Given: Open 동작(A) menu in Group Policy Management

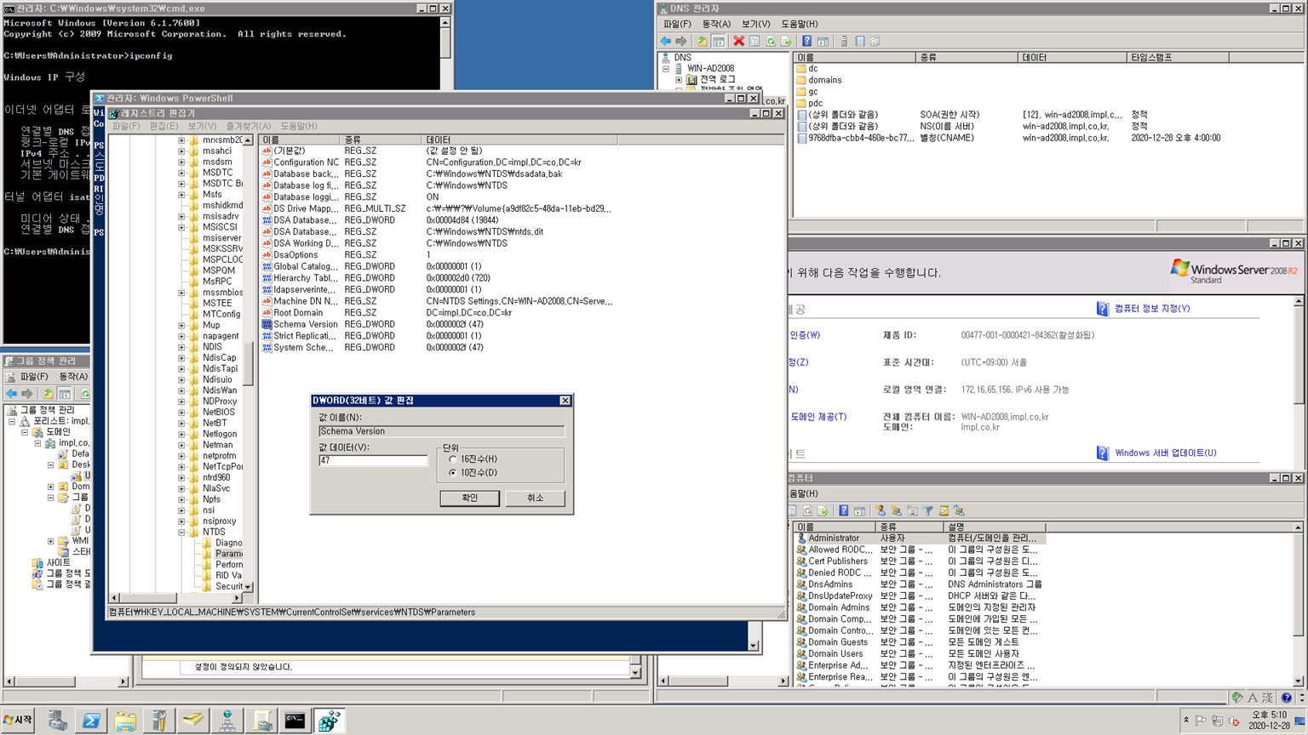Looking at the screenshot, I should [x=73, y=376].
